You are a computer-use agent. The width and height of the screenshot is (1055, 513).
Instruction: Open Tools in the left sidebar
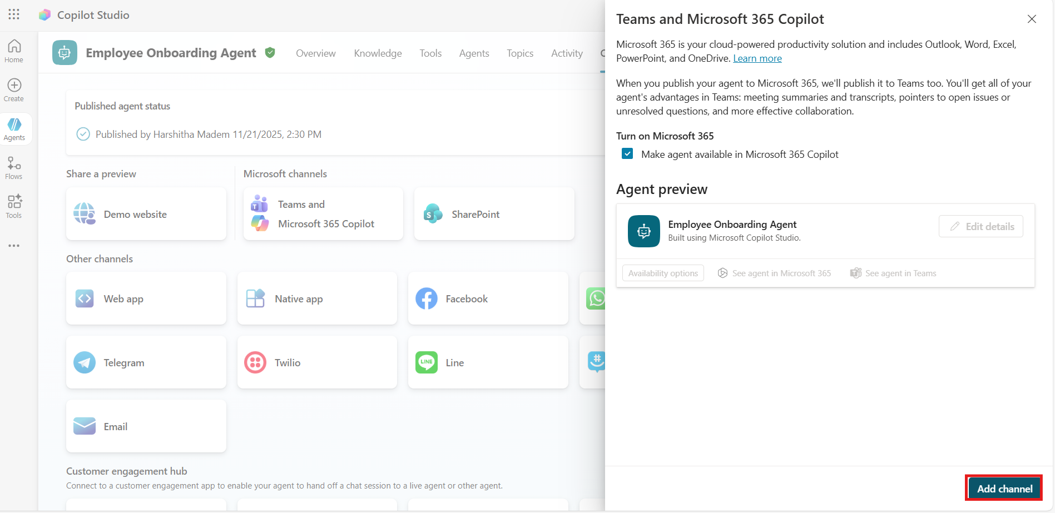tap(14, 206)
